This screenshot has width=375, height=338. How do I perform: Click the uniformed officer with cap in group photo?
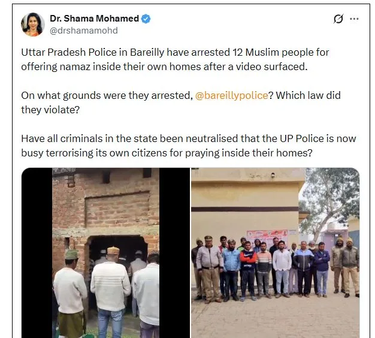pyautogui.click(x=209, y=268)
